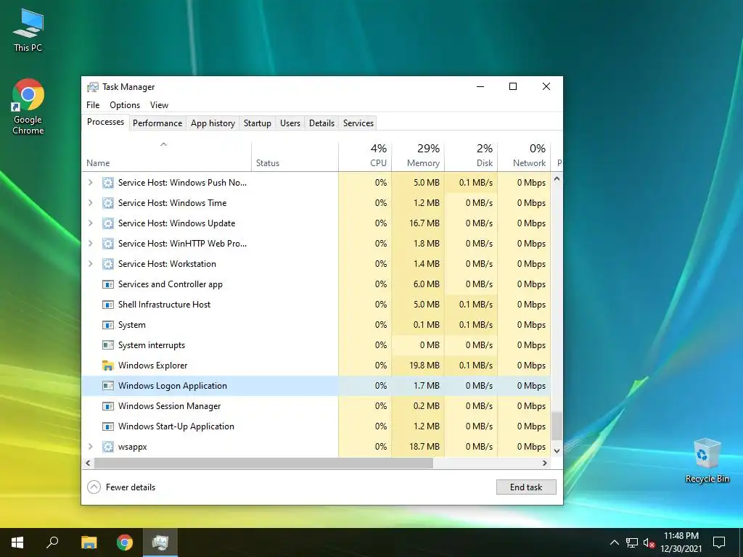Expand Service Host: Windows Update row
Screen dimensions: 743x557
[x=91, y=223]
